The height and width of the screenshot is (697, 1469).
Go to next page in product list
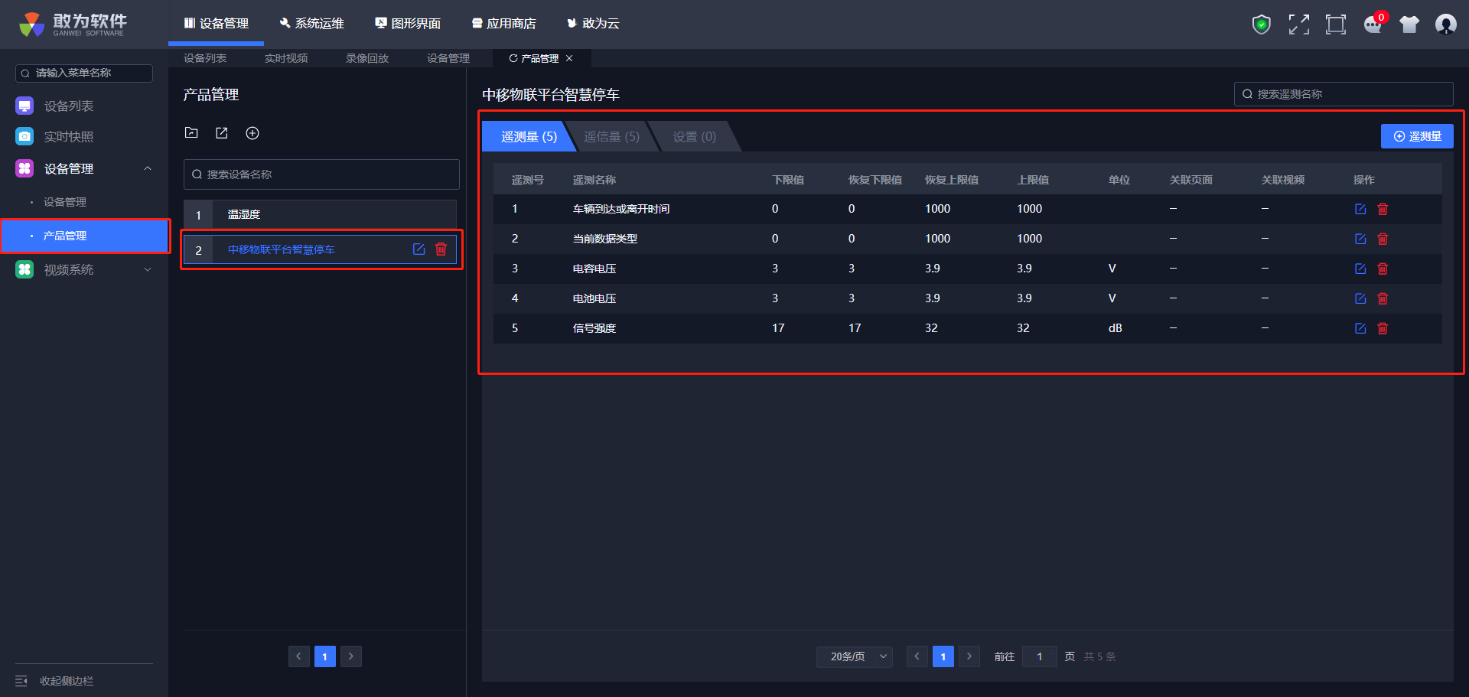(351, 656)
